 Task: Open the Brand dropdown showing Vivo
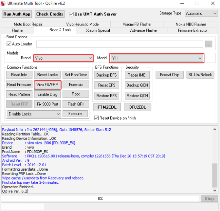(63, 58)
